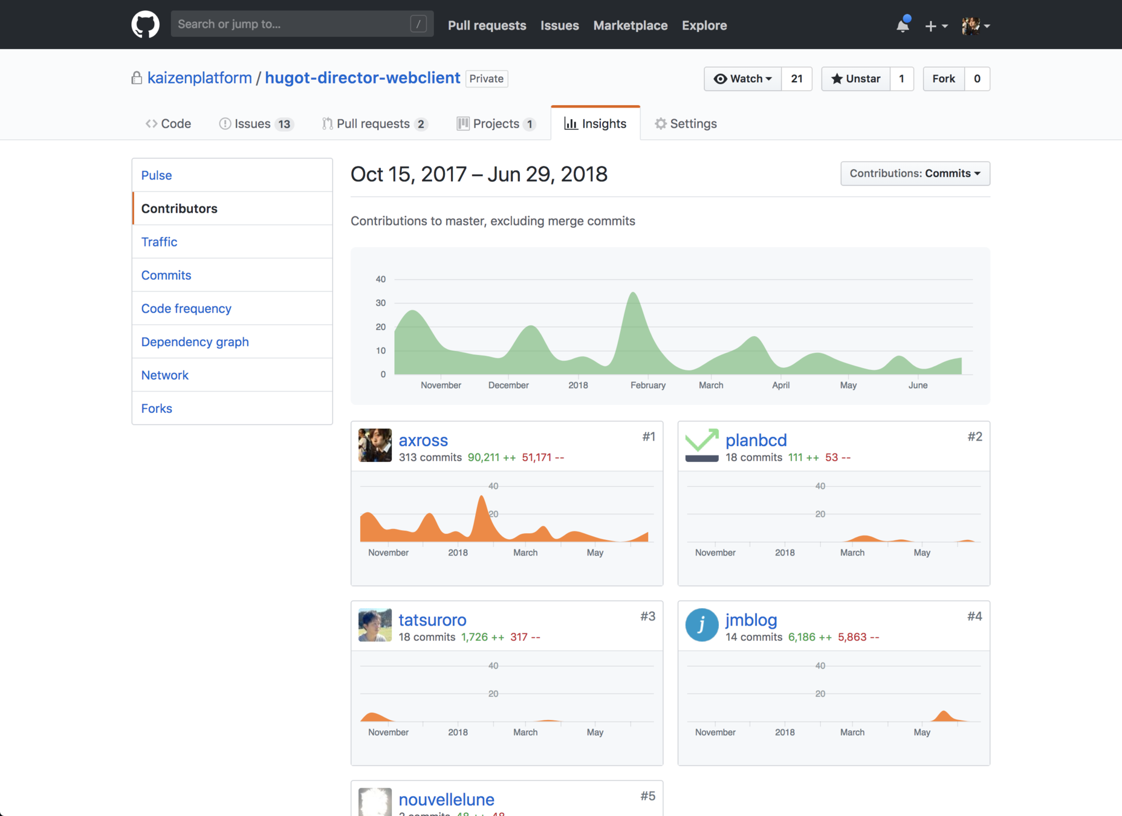Open Traffic in the sidebar
Image resolution: width=1122 pixels, height=816 pixels.
232,242
